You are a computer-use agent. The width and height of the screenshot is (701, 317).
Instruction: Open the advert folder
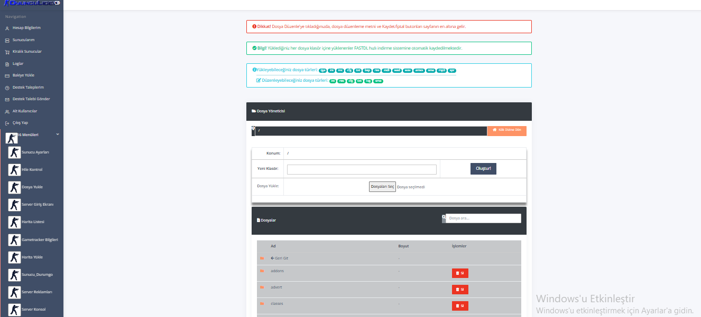276,287
